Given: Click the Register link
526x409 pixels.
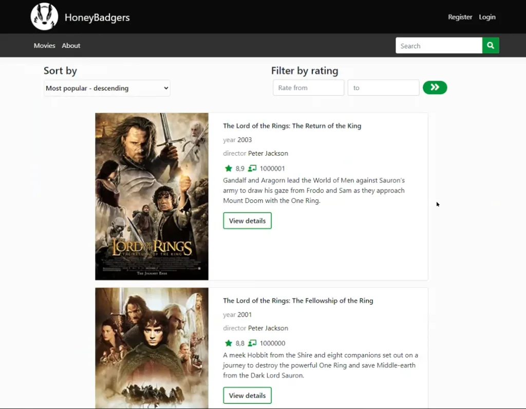Looking at the screenshot, I should 460,17.
